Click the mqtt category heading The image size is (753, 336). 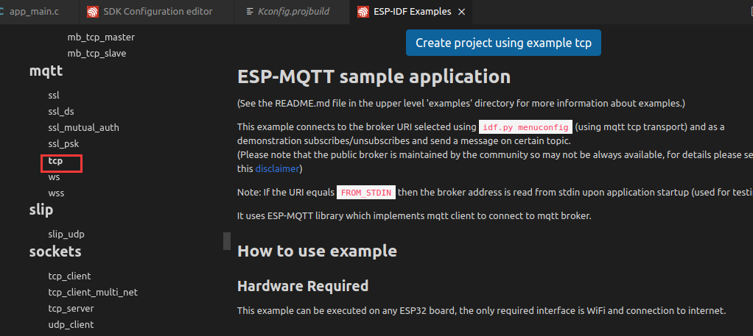coord(46,71)
